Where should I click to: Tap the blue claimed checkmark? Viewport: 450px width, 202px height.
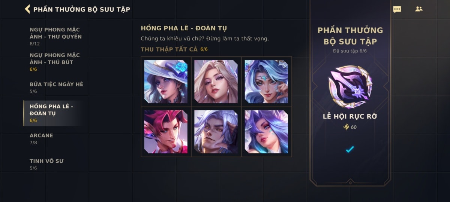pyautogui.click(x=350, y=150)
